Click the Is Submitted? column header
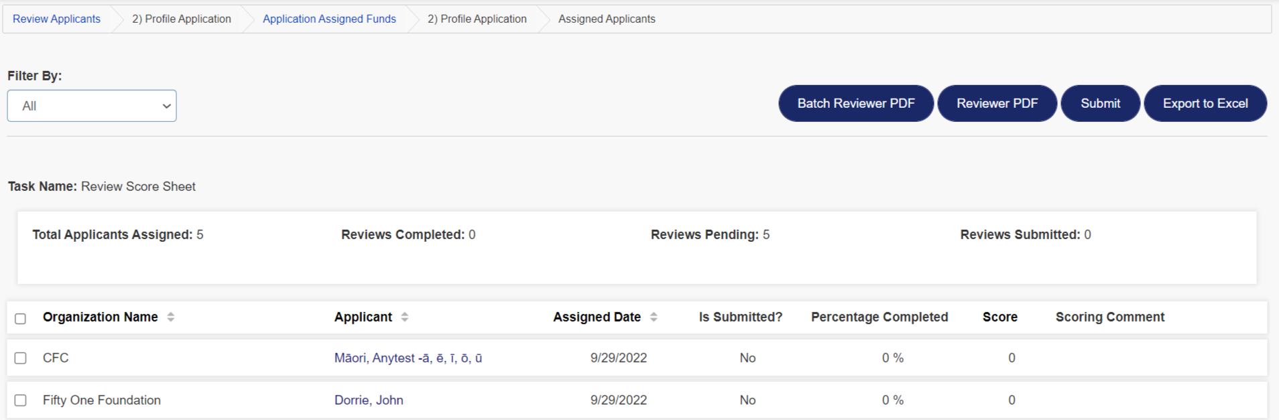The width and height of the screenshot is (1279, 420). (740, 317)
